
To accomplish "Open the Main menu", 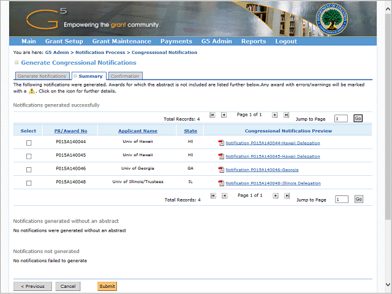I will point(29,41).
